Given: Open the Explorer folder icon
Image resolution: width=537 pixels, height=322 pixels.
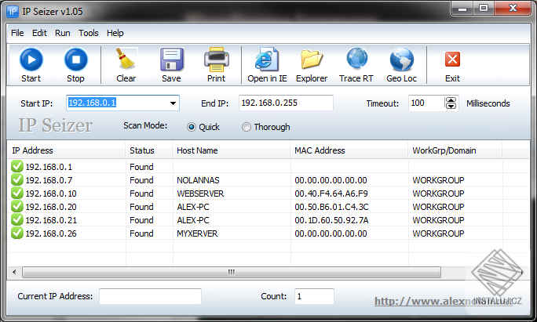Looking at the screenshot, I should (312, 59).
